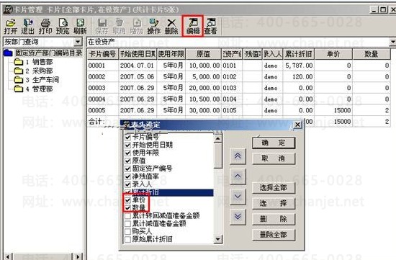The width and height of the screenshot is (396, 260).
Task: Click the move-up single arrow button
Action: click(238, 176)
